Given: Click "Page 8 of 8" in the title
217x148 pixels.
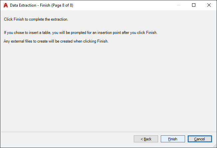Looking at the screenshot, I should point(62,5).
